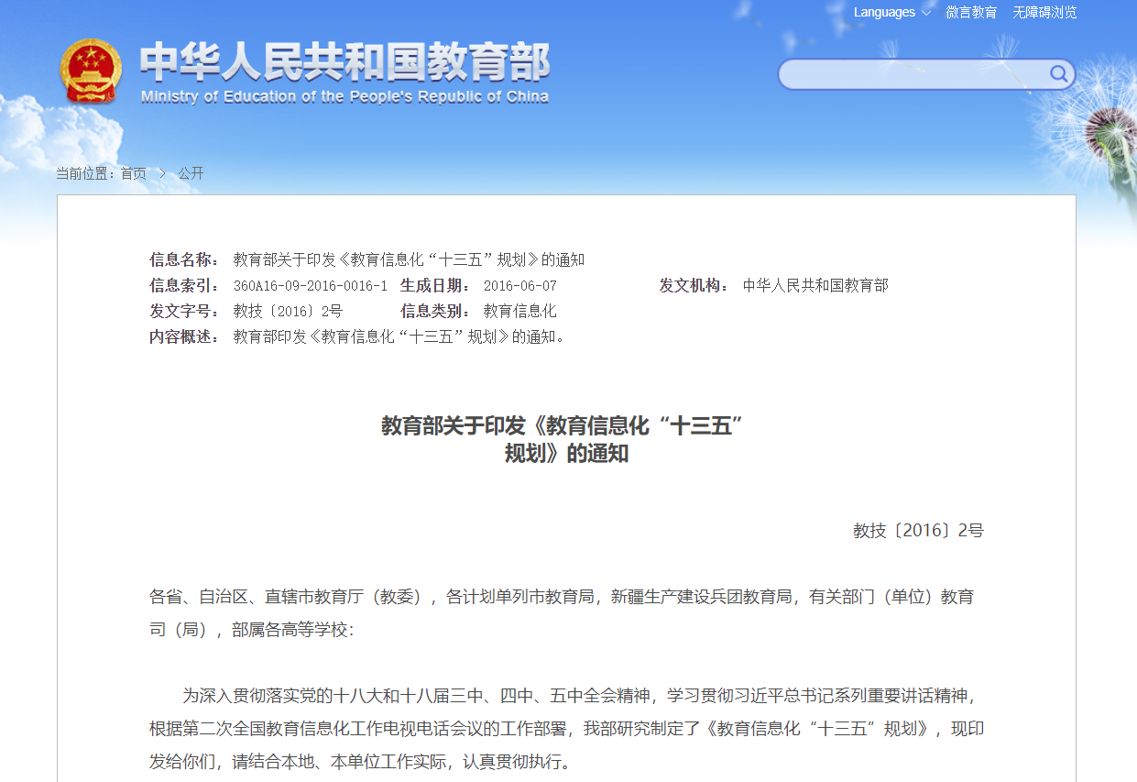Click the 发文机构 value 中华人民共和国教育部
Screen dimensions: 1137x782
[815, 285]
